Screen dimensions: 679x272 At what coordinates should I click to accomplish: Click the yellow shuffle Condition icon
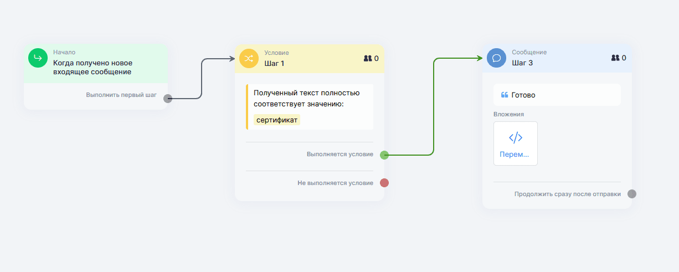coord(249,58)
